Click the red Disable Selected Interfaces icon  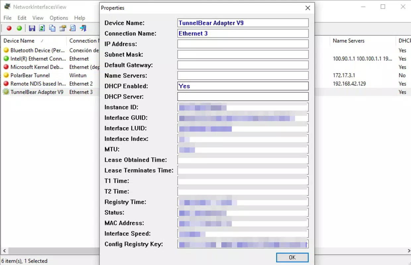(9, 28)
